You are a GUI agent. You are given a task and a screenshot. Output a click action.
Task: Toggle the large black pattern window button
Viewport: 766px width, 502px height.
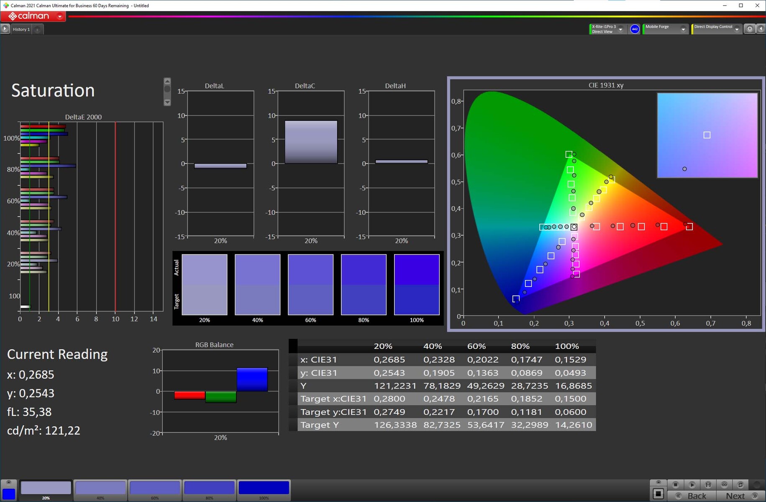coord(658,494)
